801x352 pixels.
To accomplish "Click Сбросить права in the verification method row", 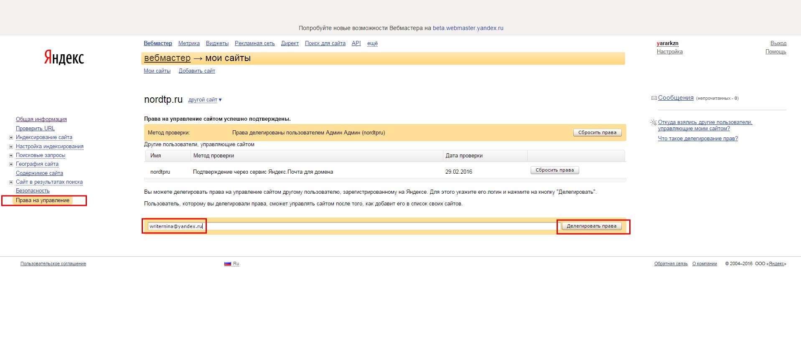I will [x=598, y=132].
